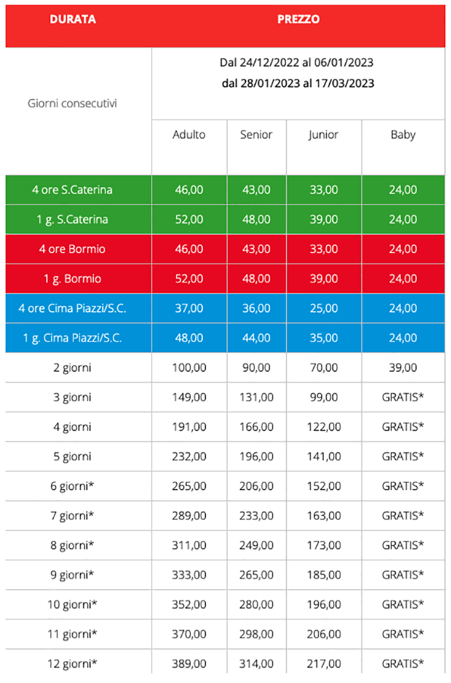Click the 6 giorni* row label
Viewport: 451px width, 683px height.
pos(72,486)
